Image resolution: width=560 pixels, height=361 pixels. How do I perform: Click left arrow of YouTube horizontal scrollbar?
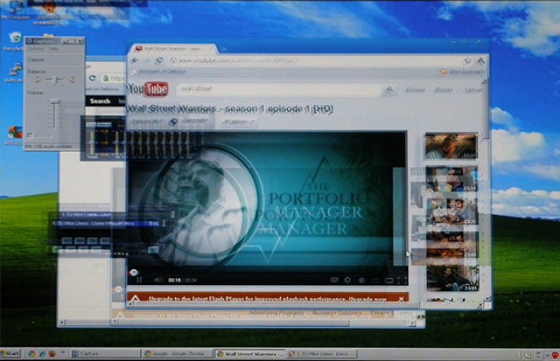tap(130, 304)
